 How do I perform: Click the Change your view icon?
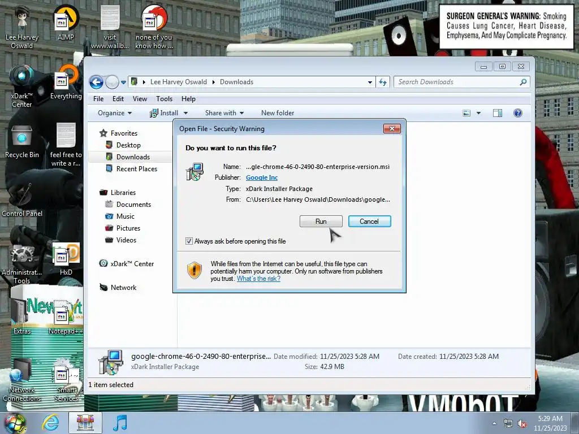466,113
